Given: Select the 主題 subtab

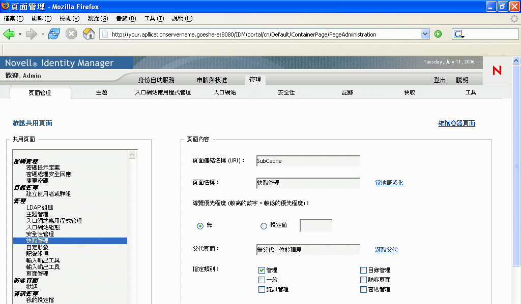Looking at the screenshot, I should pos(101,92).
